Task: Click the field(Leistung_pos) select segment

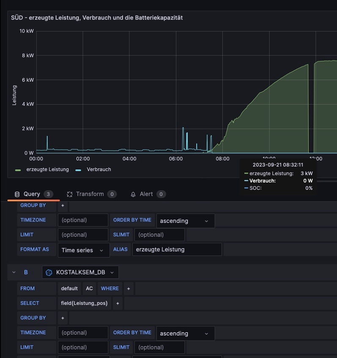Action: click(85, 303)
